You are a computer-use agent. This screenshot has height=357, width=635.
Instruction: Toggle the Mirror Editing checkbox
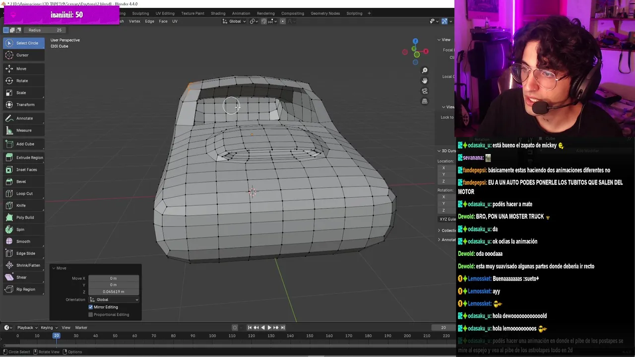click(x=91, y=307)
